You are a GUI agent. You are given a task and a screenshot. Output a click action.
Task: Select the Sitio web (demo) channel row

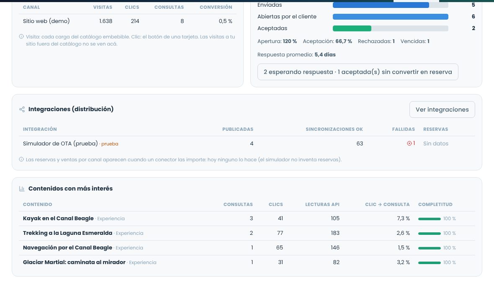pos(127,21)
